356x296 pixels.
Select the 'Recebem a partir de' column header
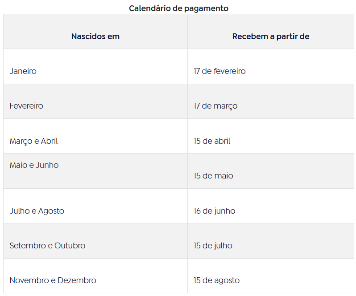point(271,36)
